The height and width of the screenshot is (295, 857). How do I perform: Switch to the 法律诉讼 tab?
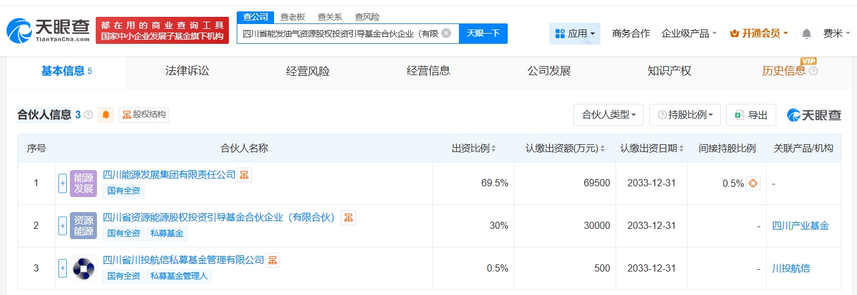(187, 71)
